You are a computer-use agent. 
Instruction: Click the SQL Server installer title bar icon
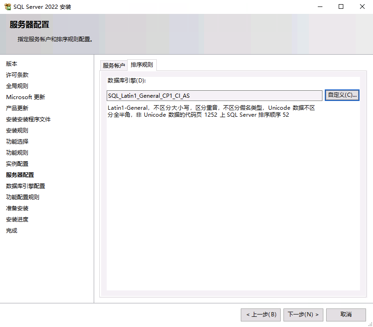click(7, 6)
